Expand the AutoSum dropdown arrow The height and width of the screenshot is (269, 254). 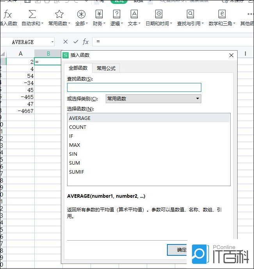[x=42, y=23]
